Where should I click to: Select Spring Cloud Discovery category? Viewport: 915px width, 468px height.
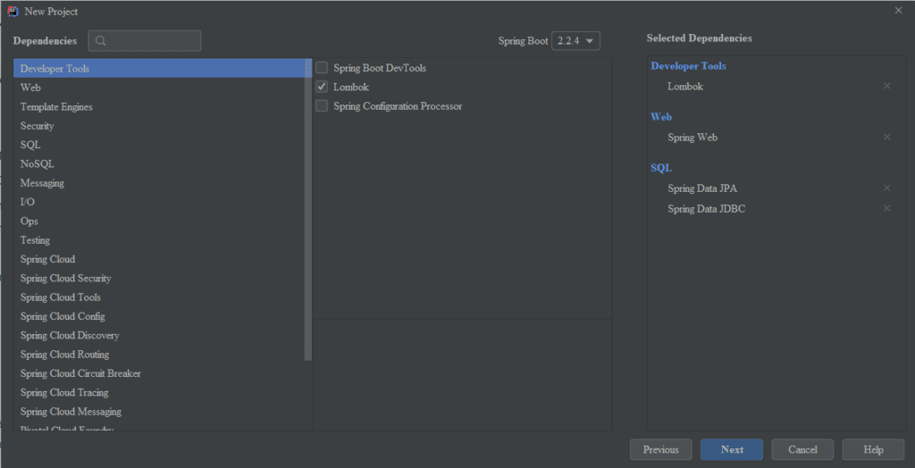click(x=70, y=336)
